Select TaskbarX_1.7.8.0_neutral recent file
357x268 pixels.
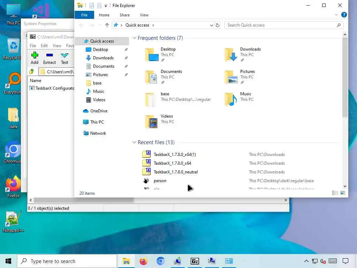(x=176, y=172)
